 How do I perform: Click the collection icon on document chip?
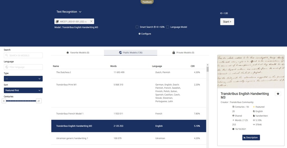[x=57, y=21]
